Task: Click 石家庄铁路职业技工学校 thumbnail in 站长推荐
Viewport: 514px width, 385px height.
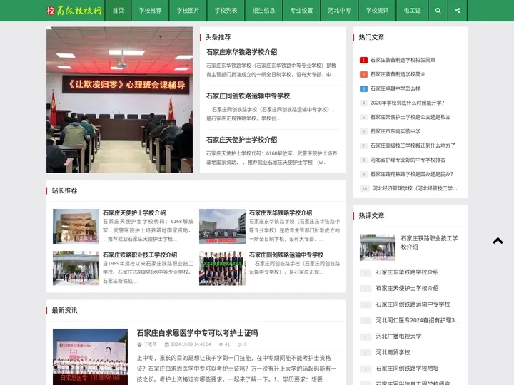Action: tap(76, 268)
